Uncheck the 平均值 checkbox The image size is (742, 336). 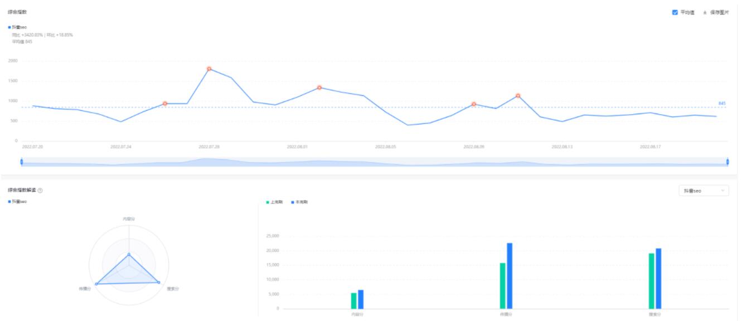675,12
